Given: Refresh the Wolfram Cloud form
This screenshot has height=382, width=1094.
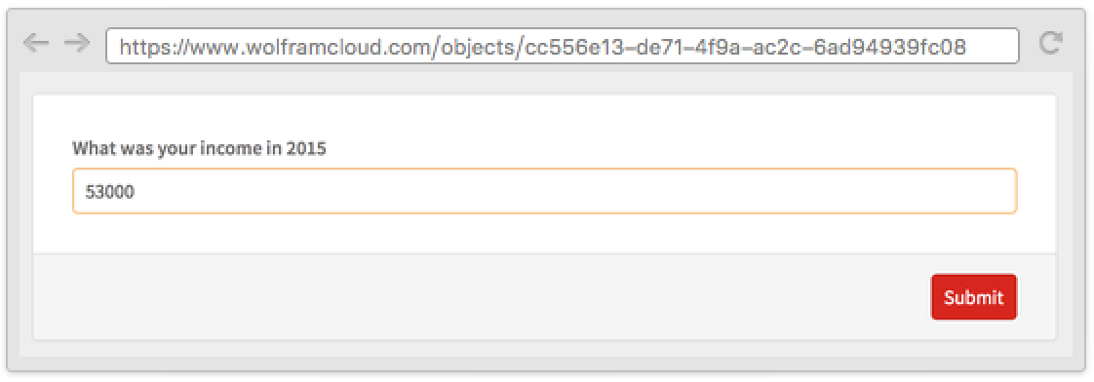Looking at the screenshot, I should point(1050,43).
